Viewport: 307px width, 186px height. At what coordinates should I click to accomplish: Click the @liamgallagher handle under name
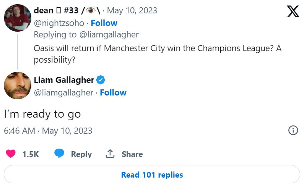pyautogui.click(x=63, y=92)
